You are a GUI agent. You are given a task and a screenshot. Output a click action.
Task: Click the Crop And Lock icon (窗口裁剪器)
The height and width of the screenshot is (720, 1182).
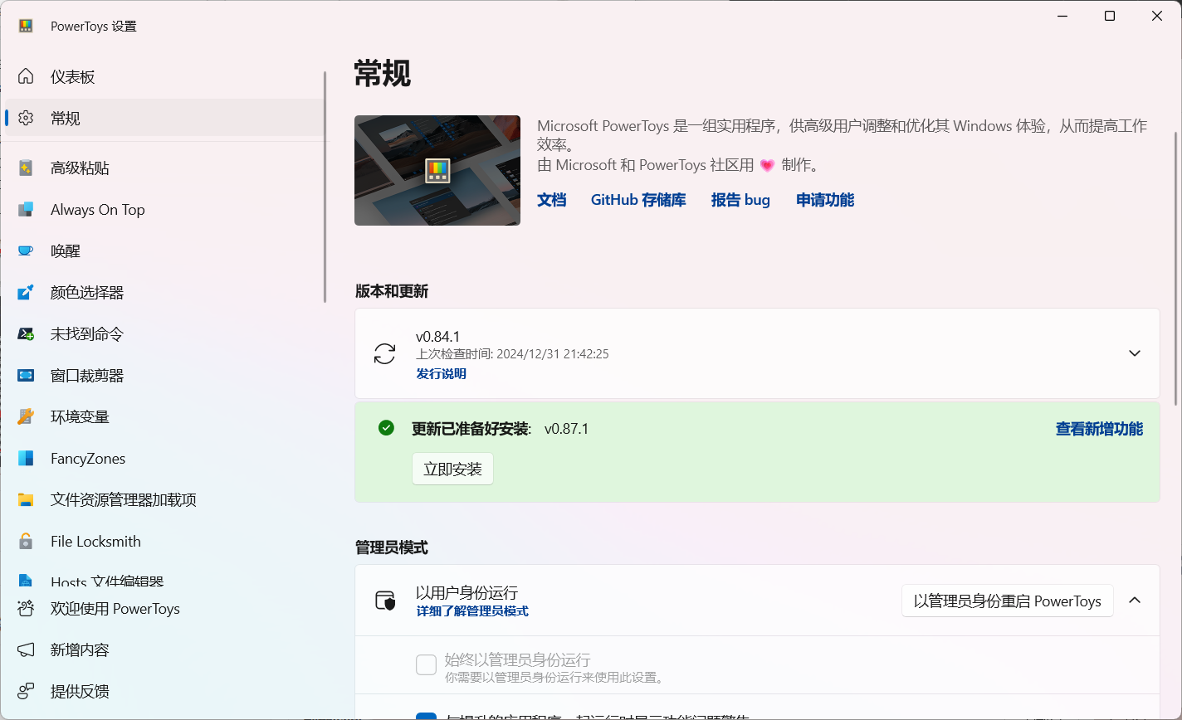[26, 375]
